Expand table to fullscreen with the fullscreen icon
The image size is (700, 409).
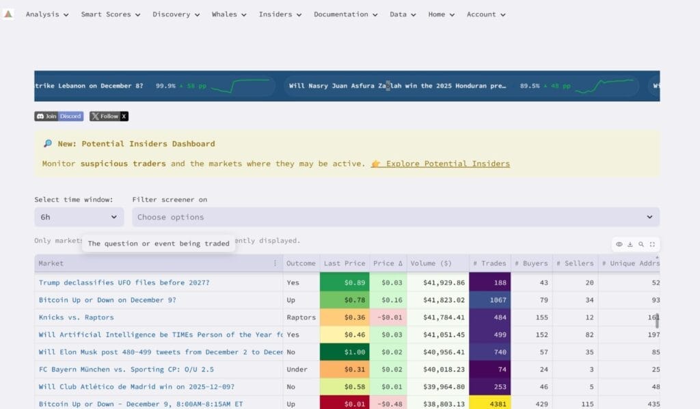point(652,244)
